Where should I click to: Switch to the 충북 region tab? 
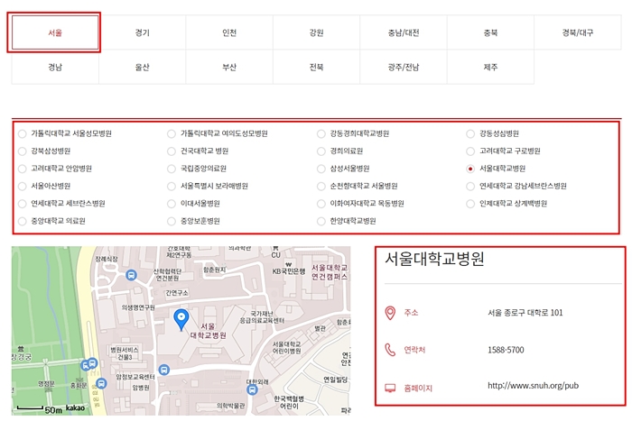490,32
